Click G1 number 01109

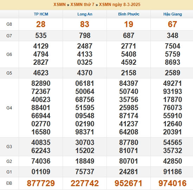(41, 172)
